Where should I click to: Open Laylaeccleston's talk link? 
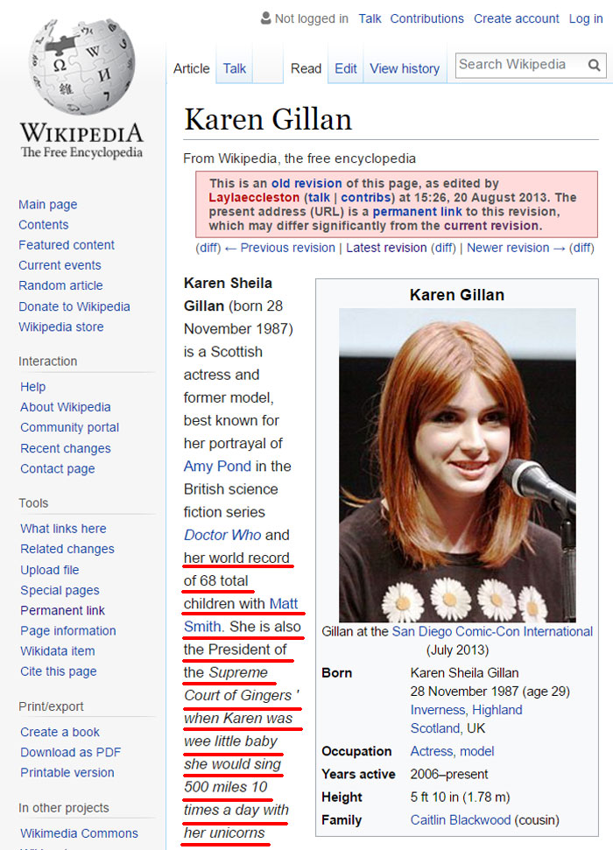point(319,197)
